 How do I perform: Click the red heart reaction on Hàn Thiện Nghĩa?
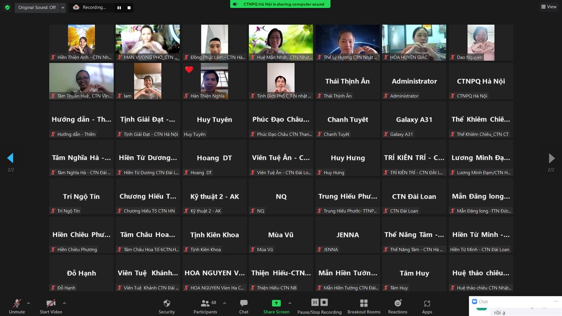pos(189,69)
